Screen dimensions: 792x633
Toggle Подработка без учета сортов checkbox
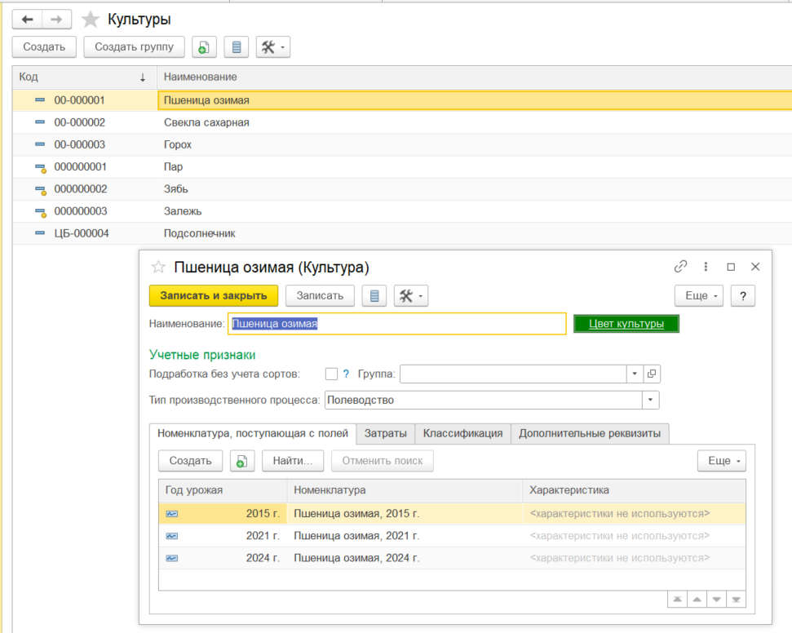[331, 374]
